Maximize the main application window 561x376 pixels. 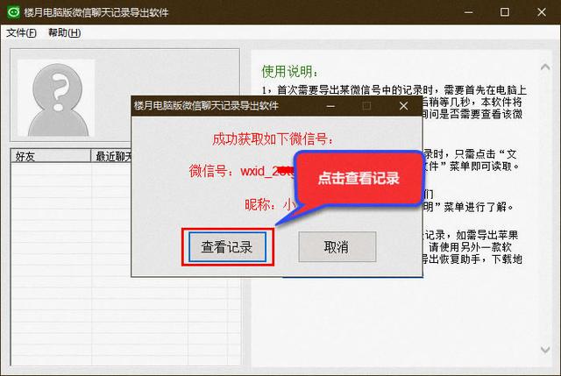[505, 12]
